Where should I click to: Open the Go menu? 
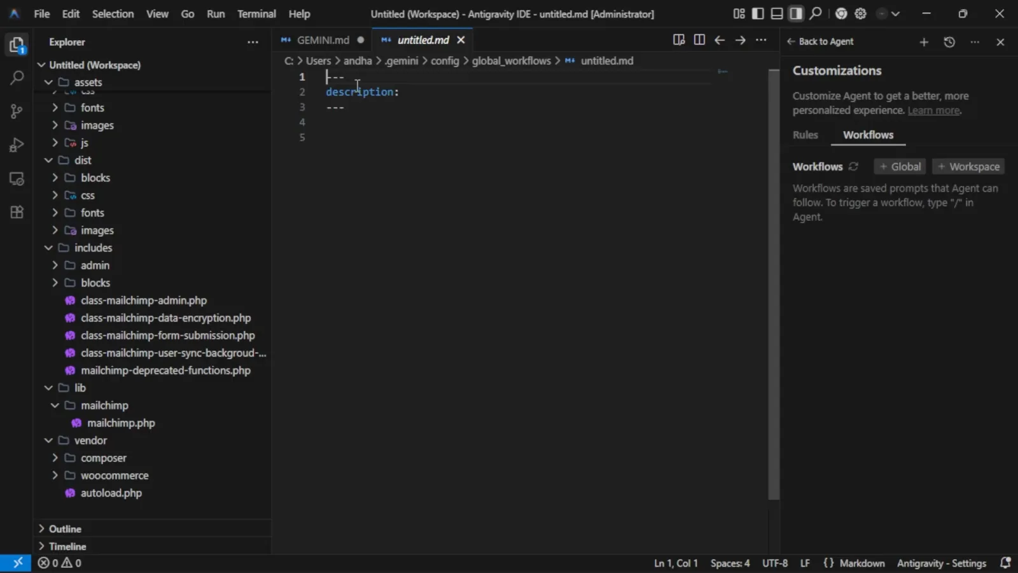click(x=188, y=13)
